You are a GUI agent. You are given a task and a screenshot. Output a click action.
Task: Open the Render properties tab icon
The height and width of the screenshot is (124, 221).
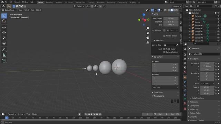click(x=185, y=54)
